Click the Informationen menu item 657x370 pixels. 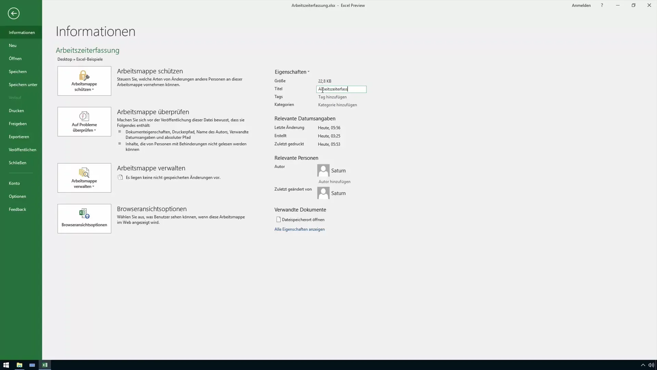22,32
